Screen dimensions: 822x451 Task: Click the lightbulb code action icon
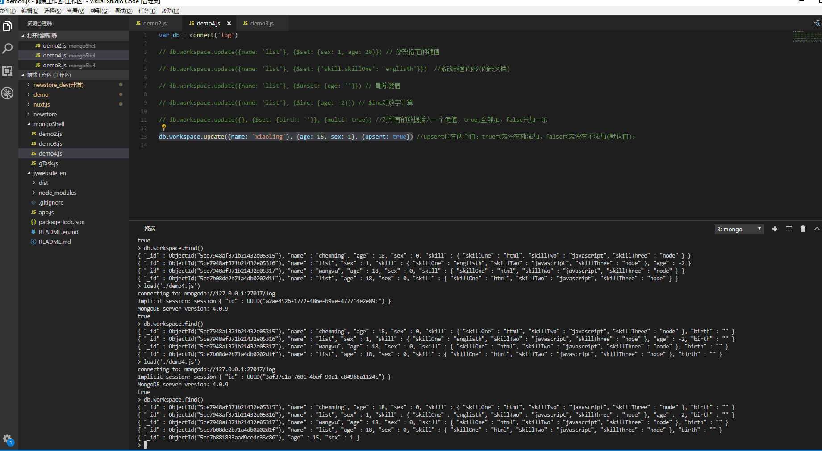click(x=164, y=127)
